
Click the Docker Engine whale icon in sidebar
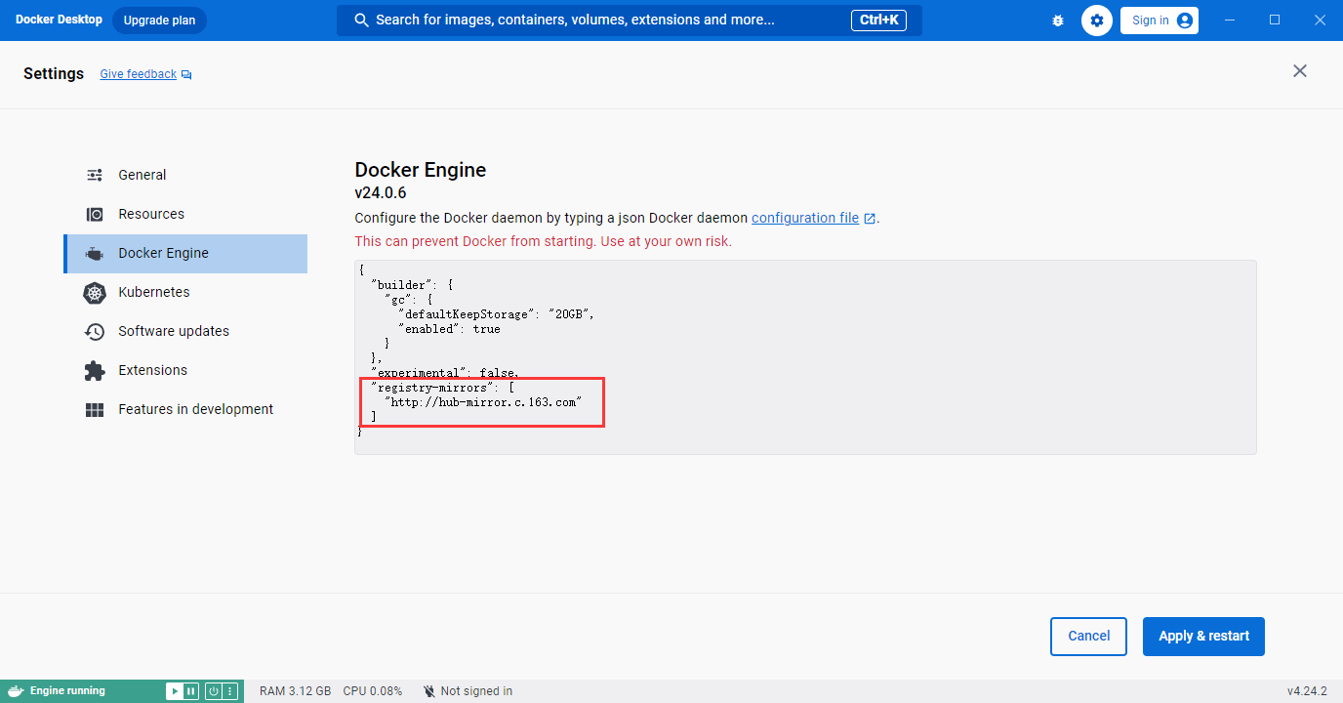pos(95,254)
